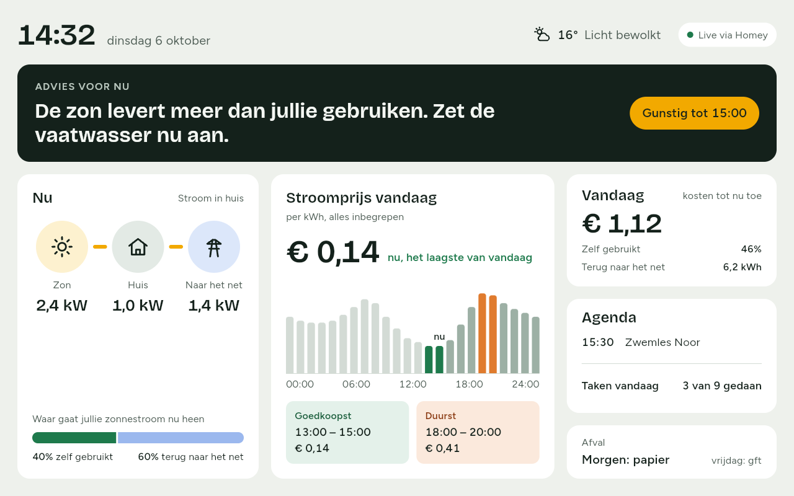The height and width of the screenshot is (496, 794).
Task: Click the 18:00 axis label
Action: coord(469,384)
